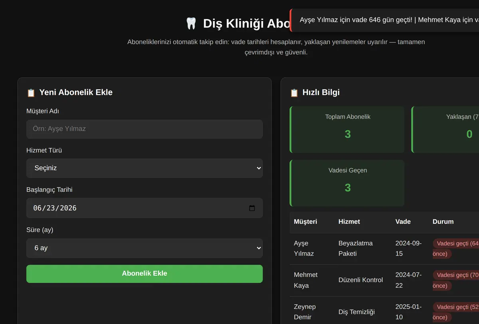The width and height of the screenshot is (479, 324).
Task: Click the Müşteri Adı field label
Action: [43, 111]
